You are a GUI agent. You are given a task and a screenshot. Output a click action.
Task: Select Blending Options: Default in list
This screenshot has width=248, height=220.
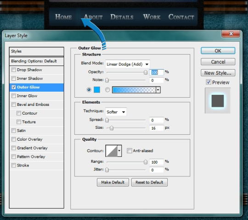click(37, 61)
